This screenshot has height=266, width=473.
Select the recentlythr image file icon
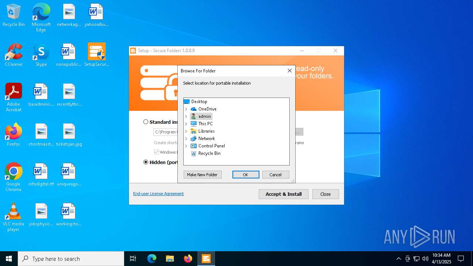[x=69, y=95]
